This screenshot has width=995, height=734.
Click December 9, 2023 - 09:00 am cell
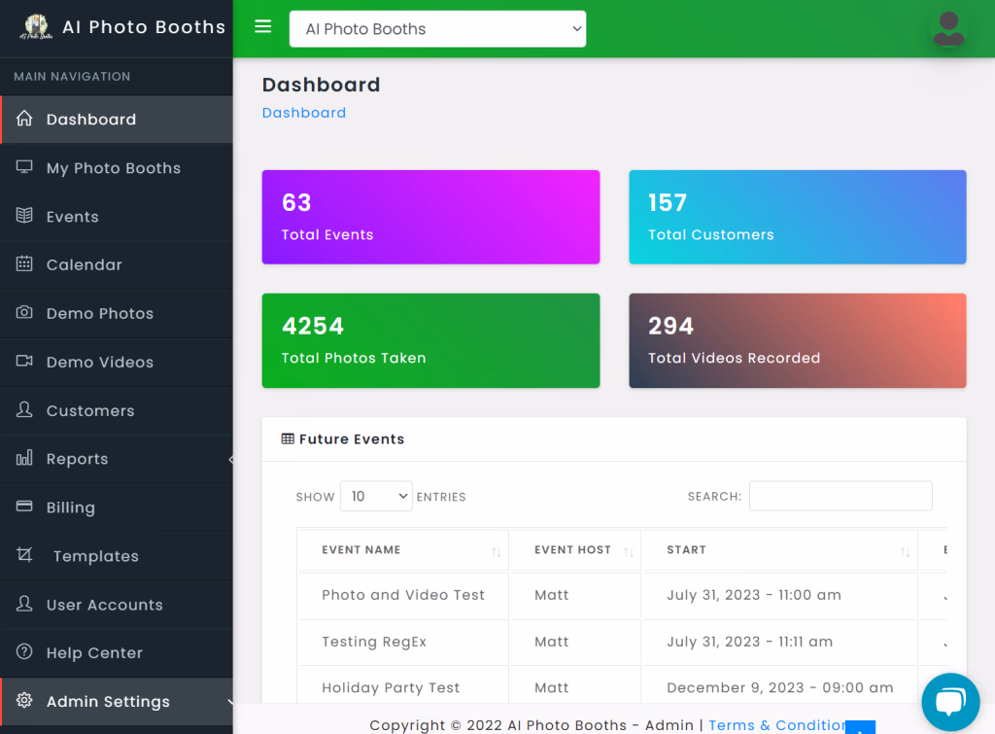[780, 687]
